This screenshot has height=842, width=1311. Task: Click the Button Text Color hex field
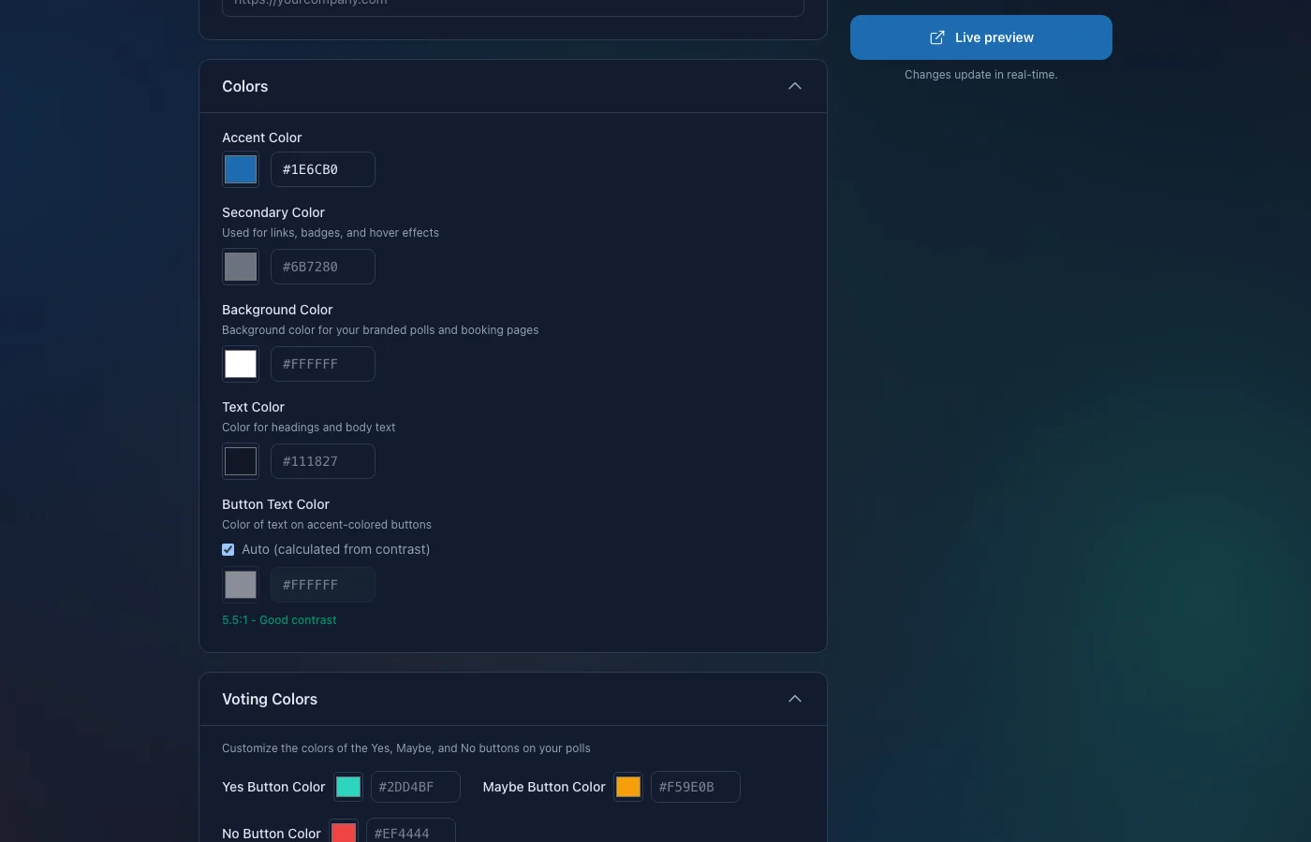tap(323, 585)
